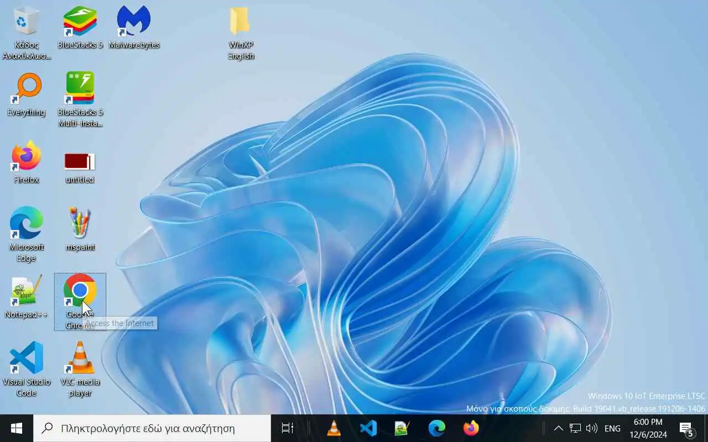
Task: Launch Visual Studio Code from taskbar
Action: coord(368,428)
